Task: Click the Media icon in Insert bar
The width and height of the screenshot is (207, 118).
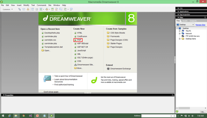Action: click(x=46, y=9)
